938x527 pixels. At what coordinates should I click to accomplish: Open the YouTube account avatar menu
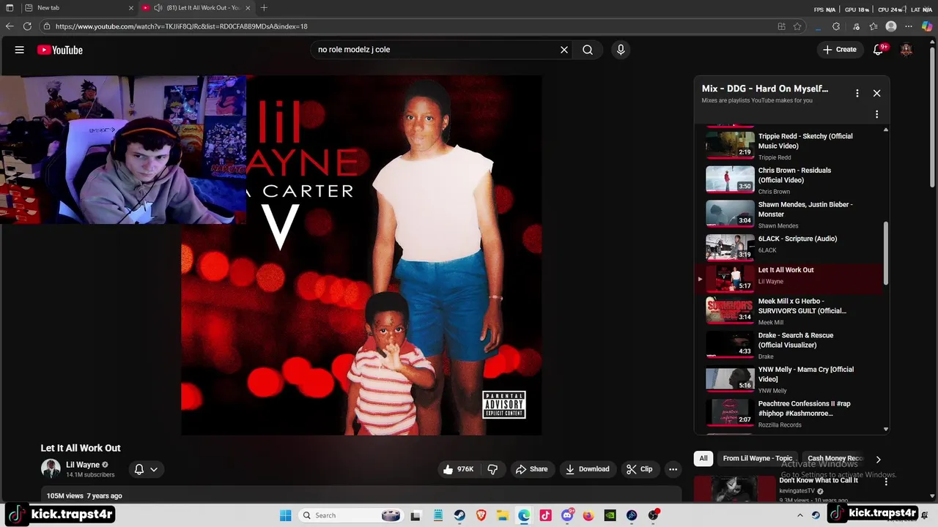pyautogui.click(x=906, y=50)
